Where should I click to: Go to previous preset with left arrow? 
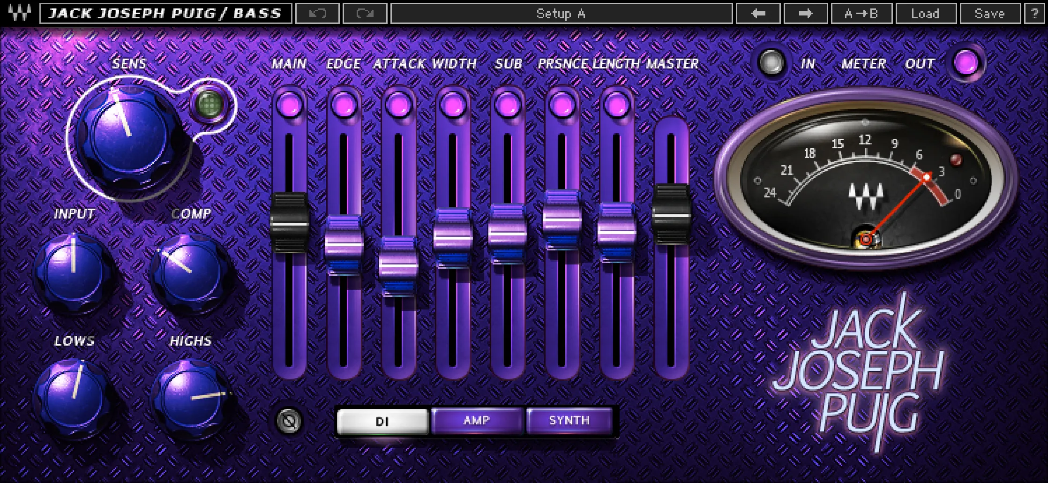(x=758, y=14)
